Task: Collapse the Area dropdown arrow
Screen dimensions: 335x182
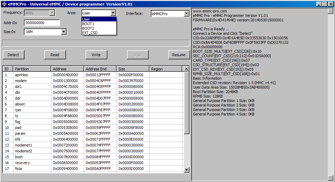Action: 113,13
